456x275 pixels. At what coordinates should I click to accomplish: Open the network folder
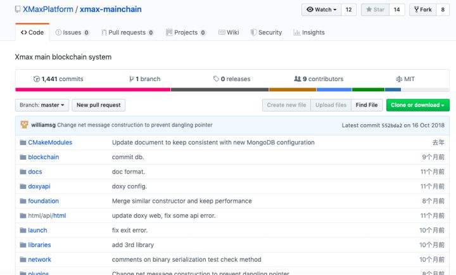click(39, 260)
